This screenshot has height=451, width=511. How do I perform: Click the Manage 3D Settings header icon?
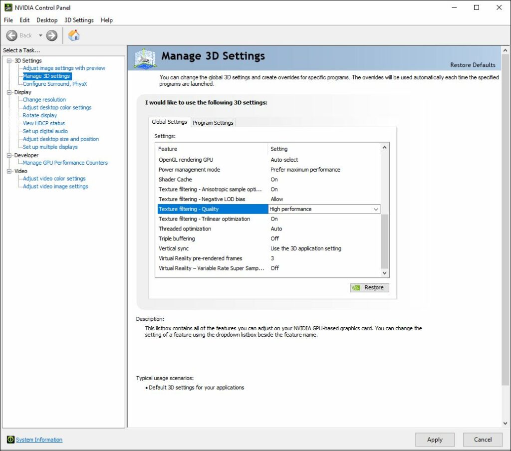tap(145, 59)
